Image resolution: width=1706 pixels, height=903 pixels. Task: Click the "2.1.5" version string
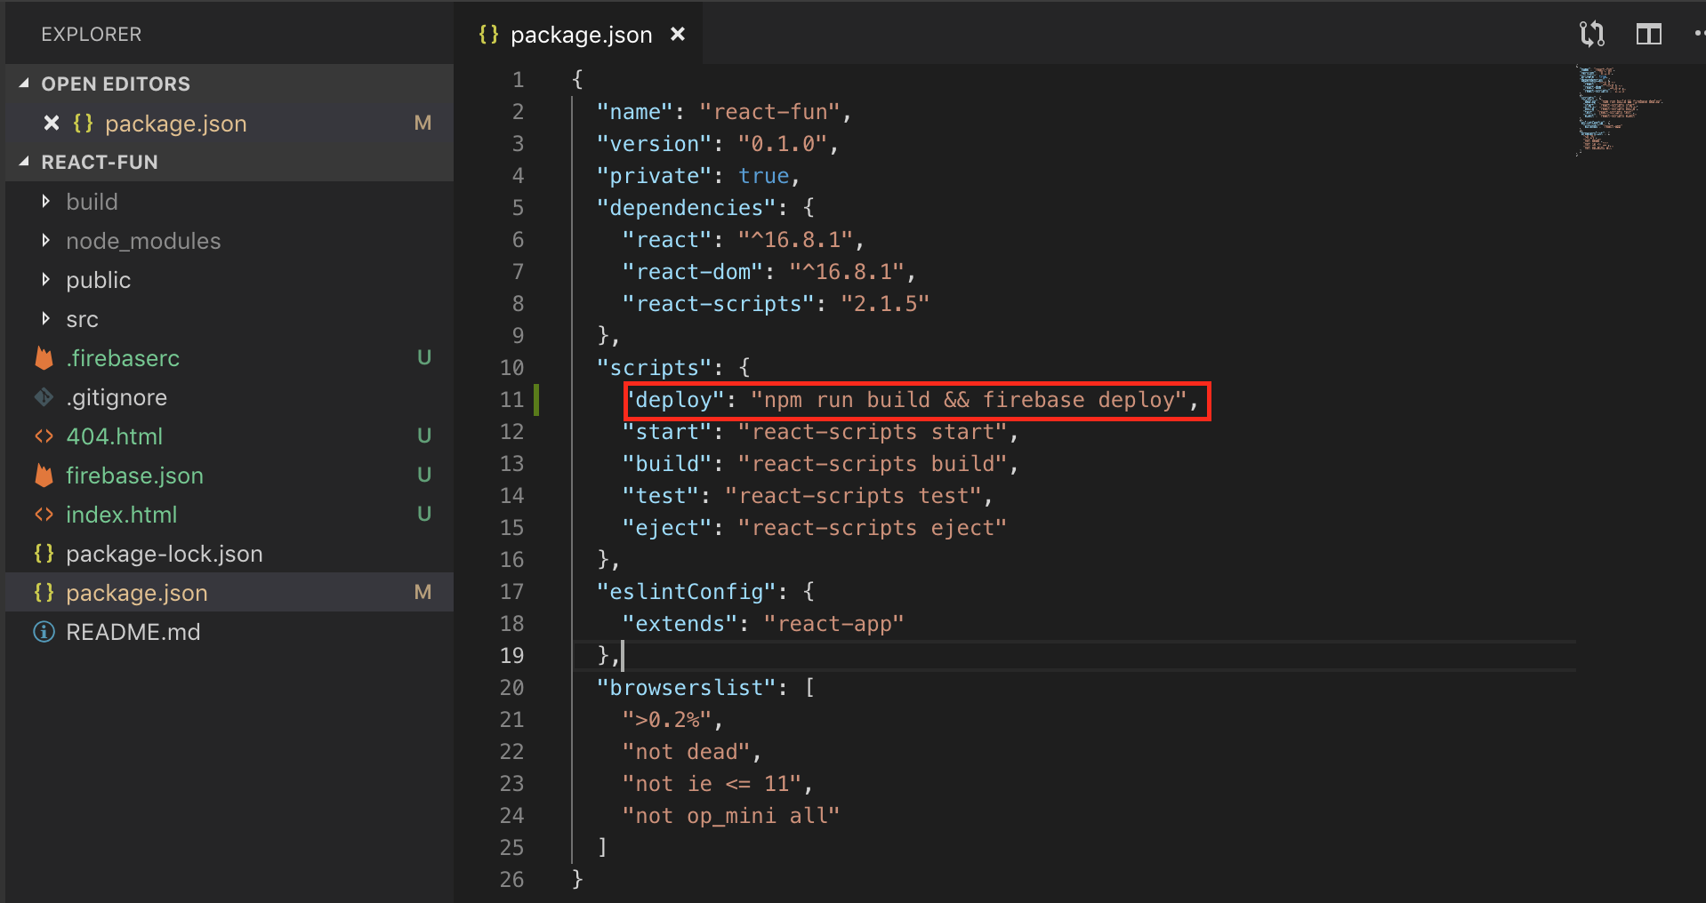[x=885, y=304]
